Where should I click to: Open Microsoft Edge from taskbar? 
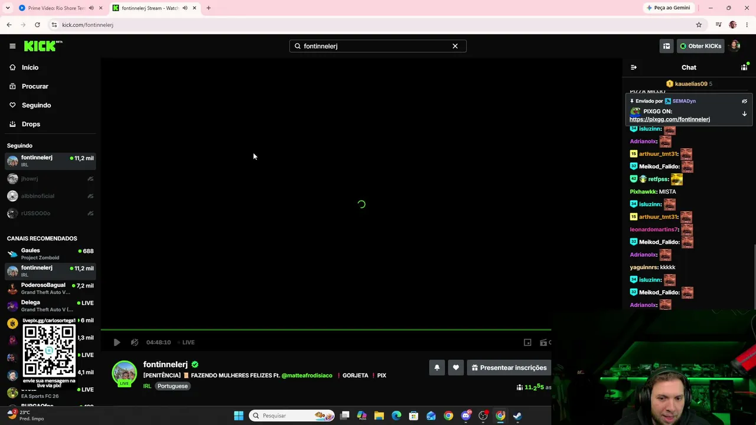pyautogui.click(x=396, y=416)
